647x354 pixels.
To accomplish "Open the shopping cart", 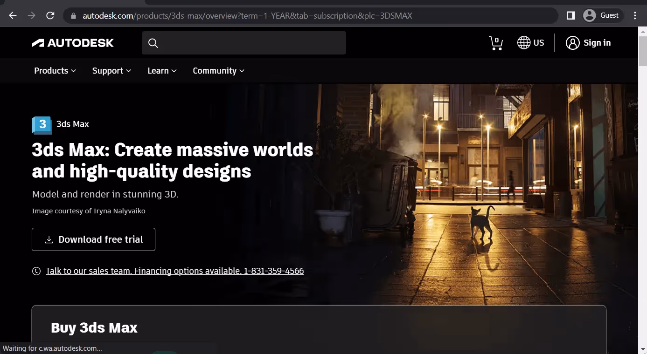I will coord(495,43).
